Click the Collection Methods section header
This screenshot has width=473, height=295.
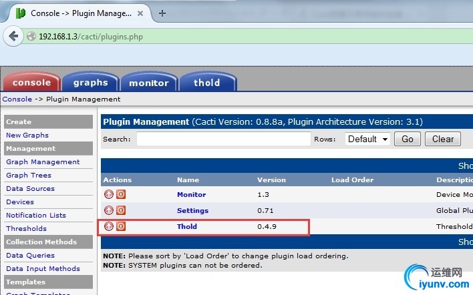coord(48,242)
